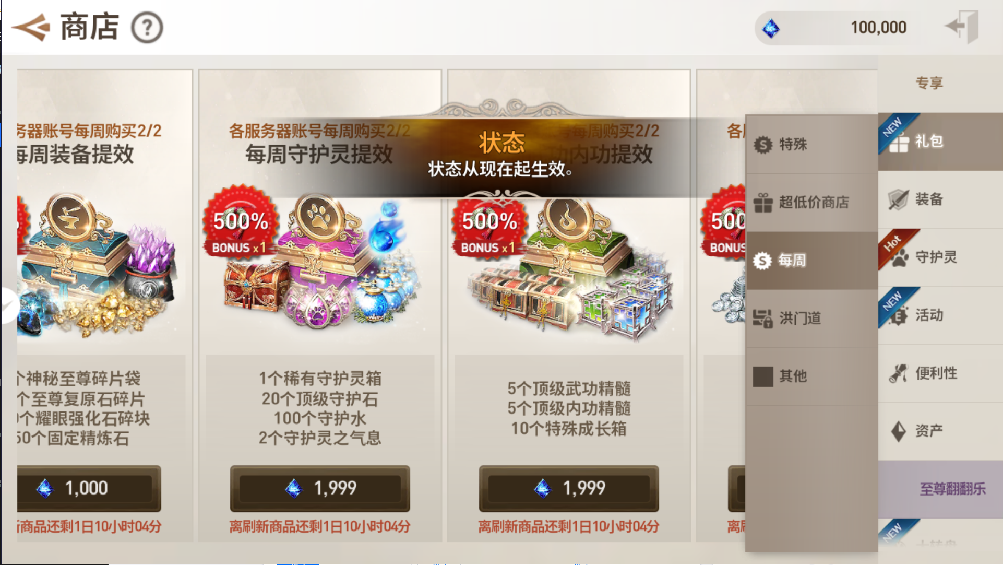Buy 每周装备提效 pack for 1,000
Image resolution: width=1003 pixels, height=565 pixels.
[x=89, y=489]
